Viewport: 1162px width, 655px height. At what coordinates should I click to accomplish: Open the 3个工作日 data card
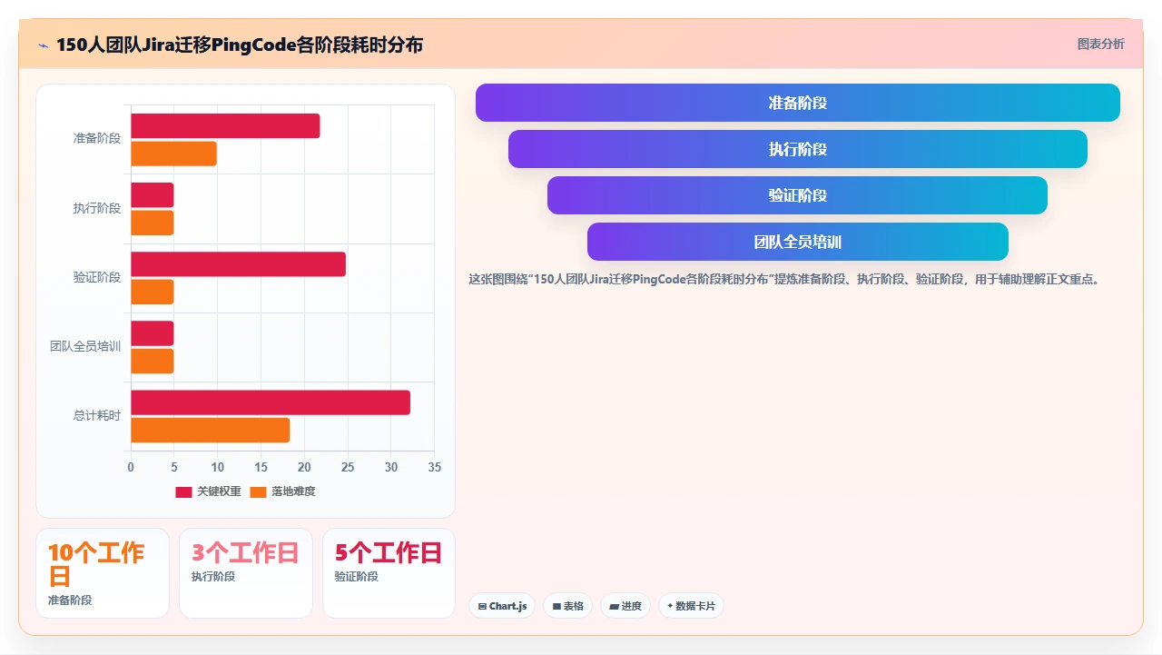246,573
